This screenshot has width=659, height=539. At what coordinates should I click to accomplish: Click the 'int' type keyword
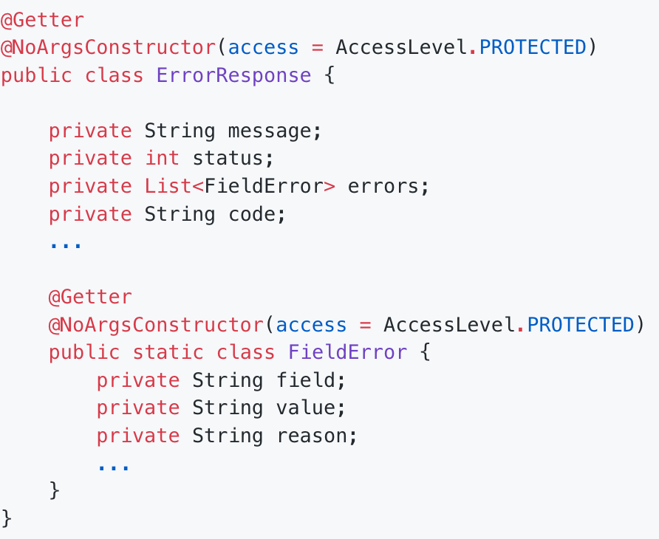(163, 159)
